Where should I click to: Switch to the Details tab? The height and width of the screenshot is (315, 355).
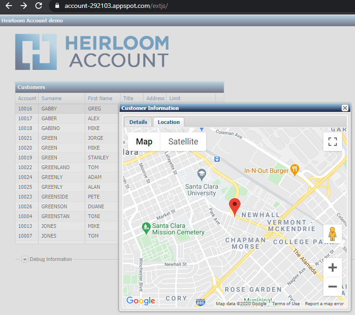coord(138,122)
